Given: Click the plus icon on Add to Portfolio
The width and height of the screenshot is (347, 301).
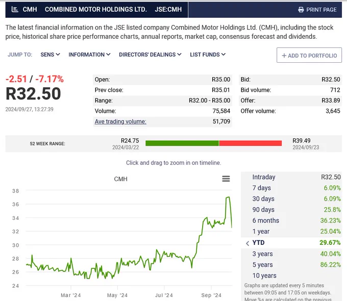Looking at the screenshot, I should click(x=284, y=56).
